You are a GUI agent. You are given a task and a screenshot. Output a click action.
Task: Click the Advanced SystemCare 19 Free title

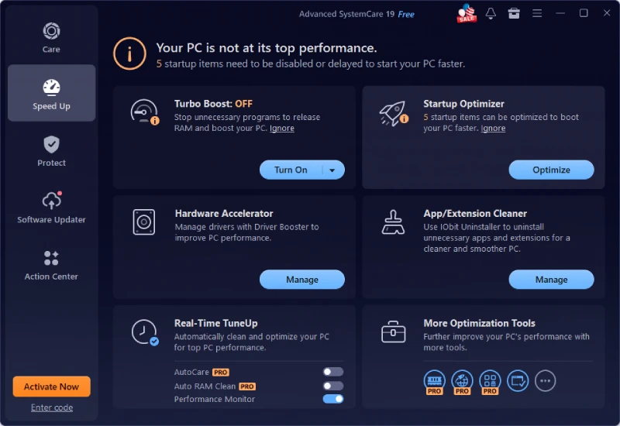(356, 14)
